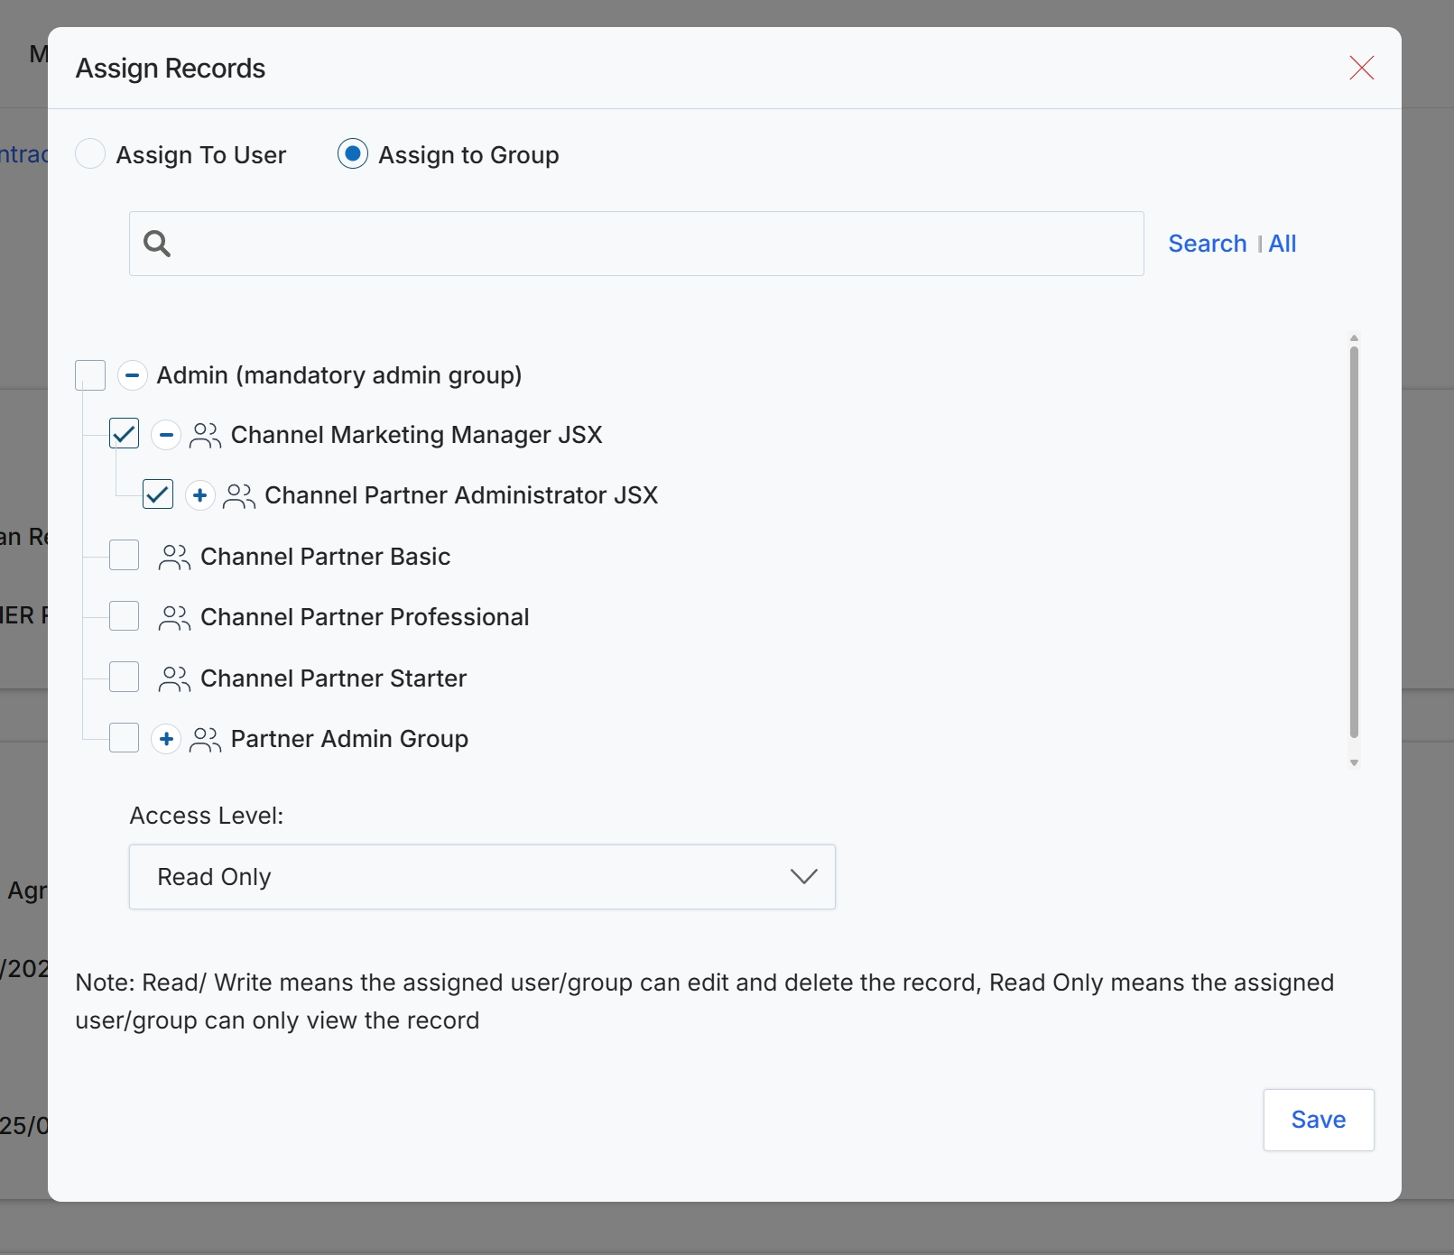Check the Channel Partner Starter checkbox
The height and width of the screenshot is (1255, 1454).
click(x=124, y=677)
